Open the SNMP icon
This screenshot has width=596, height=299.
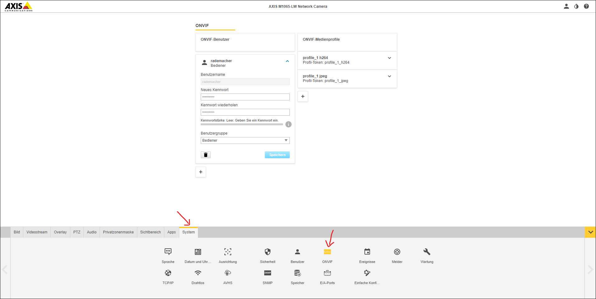[x=268, y=273]
